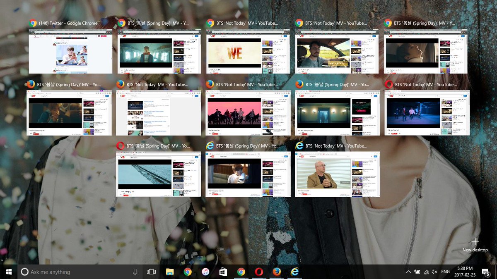497x279 pixels.
Task: Check the battery status tray icon
Action: pos(417,272)
